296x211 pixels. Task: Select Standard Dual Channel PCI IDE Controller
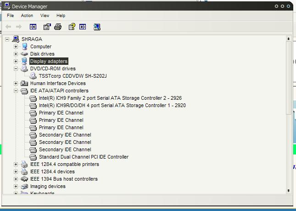84,157
